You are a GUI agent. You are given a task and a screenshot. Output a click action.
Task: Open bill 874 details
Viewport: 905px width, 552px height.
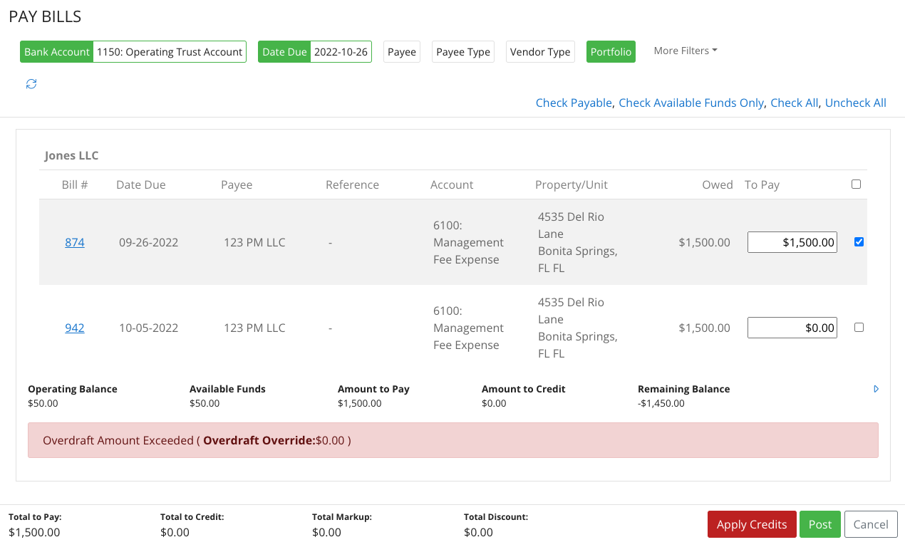click(74, 241)
